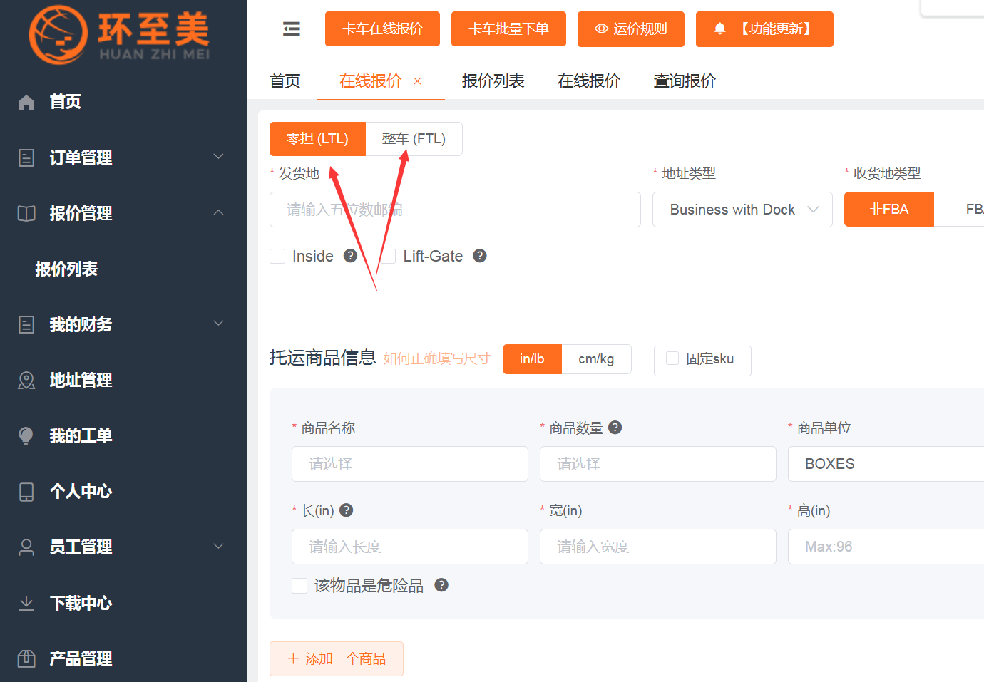Viewport: 984px width, 682px height.
Task: Open 地址管理 in the sidebar
Action: (x=123, y=380)
